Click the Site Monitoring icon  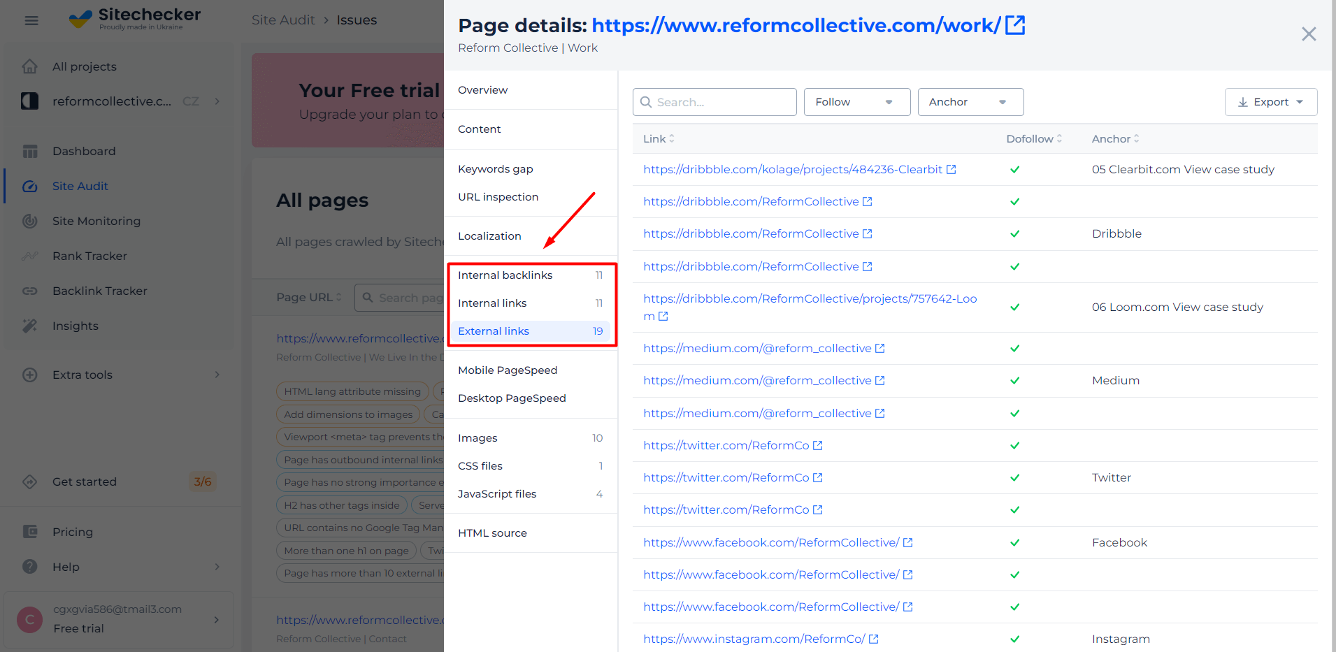29,221
